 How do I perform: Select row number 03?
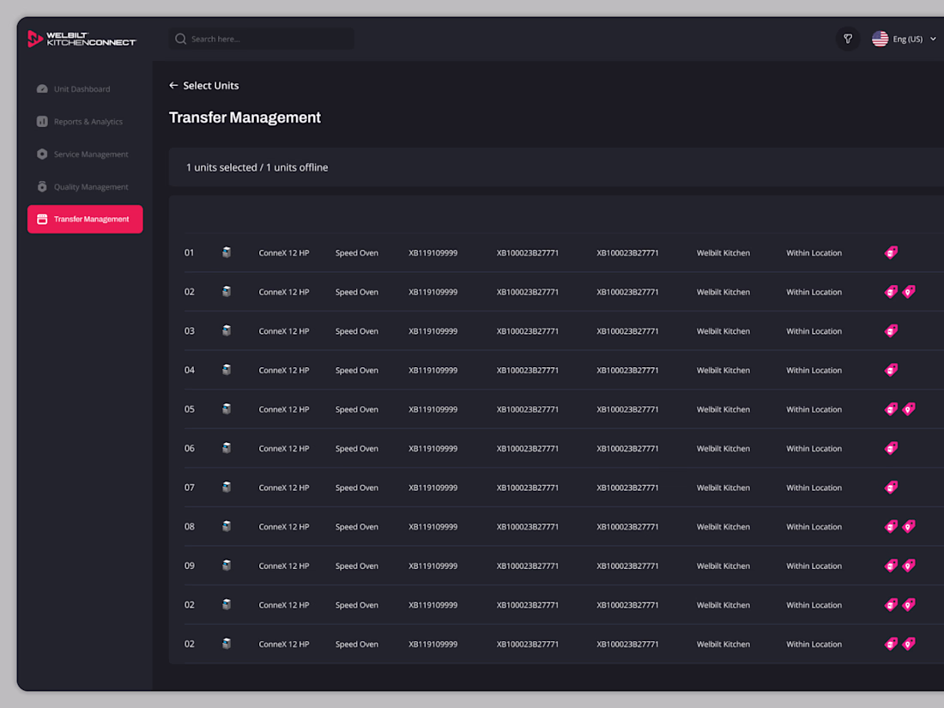[189, 331]
